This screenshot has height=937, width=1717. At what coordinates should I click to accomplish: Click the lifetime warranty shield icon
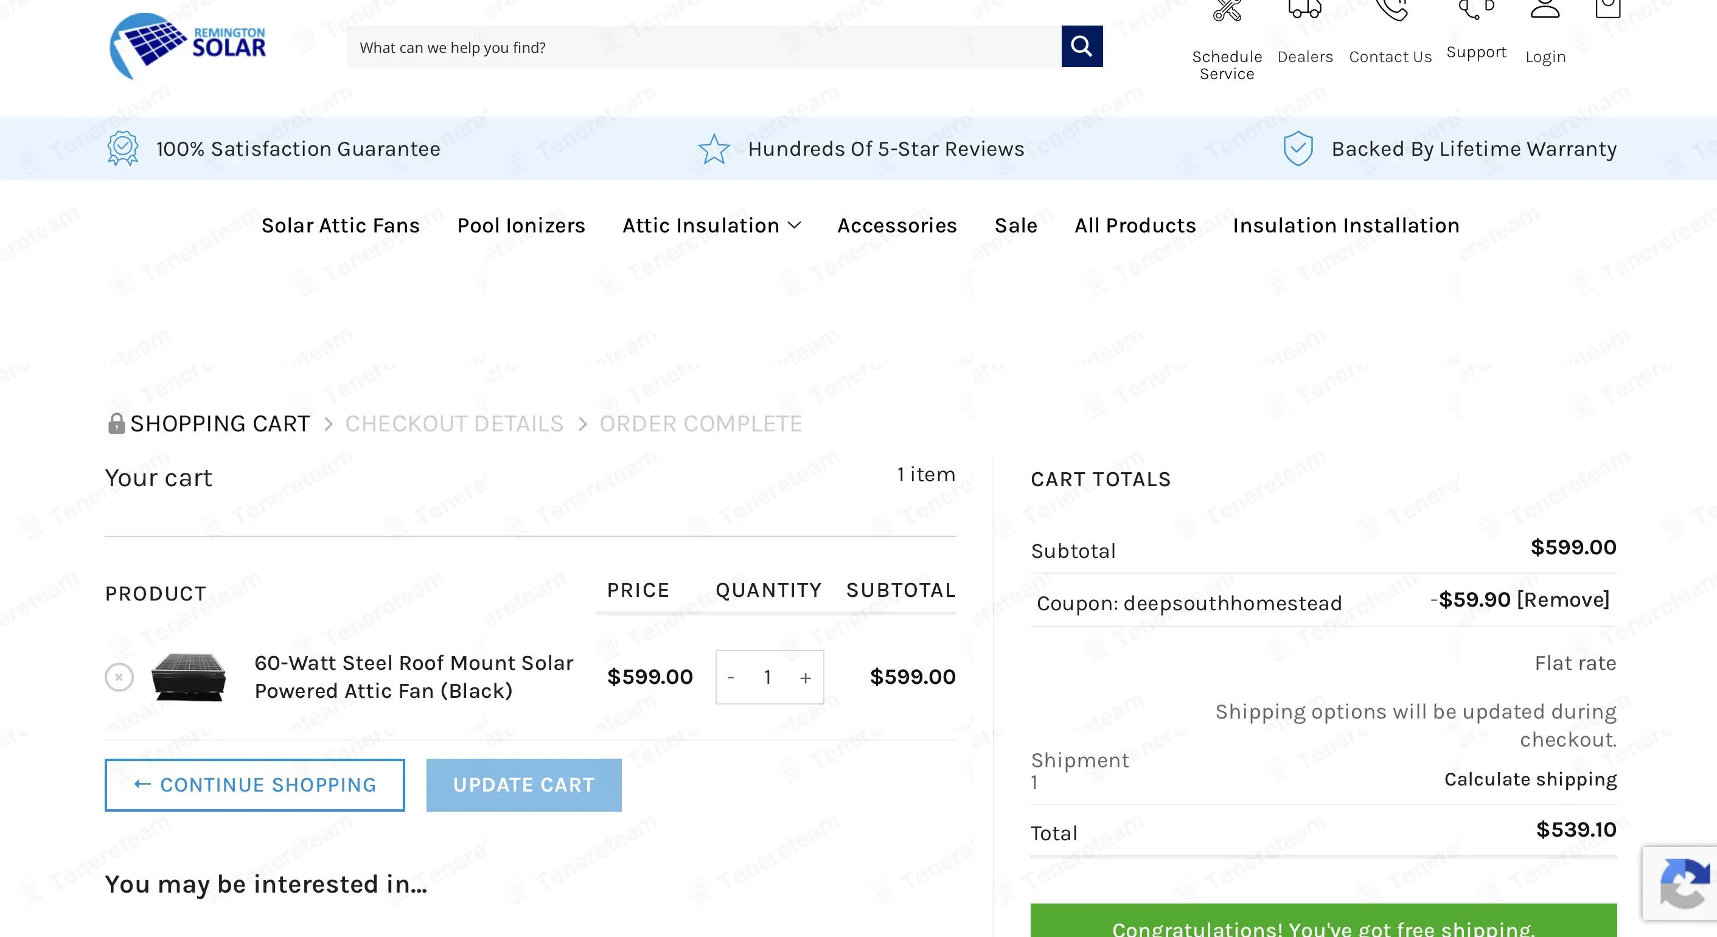coord(1298,148)
